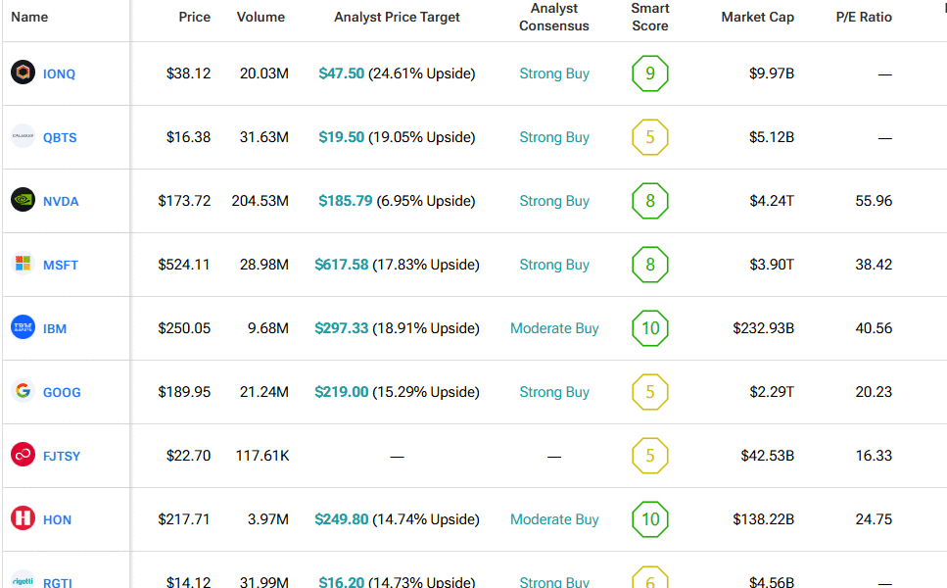This screenshot has width=947, height=588.
Task: Open the QBTS ticker link
Action: 60,138
